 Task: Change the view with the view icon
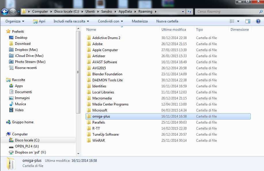pyautogui.click(x=232, y=21)
